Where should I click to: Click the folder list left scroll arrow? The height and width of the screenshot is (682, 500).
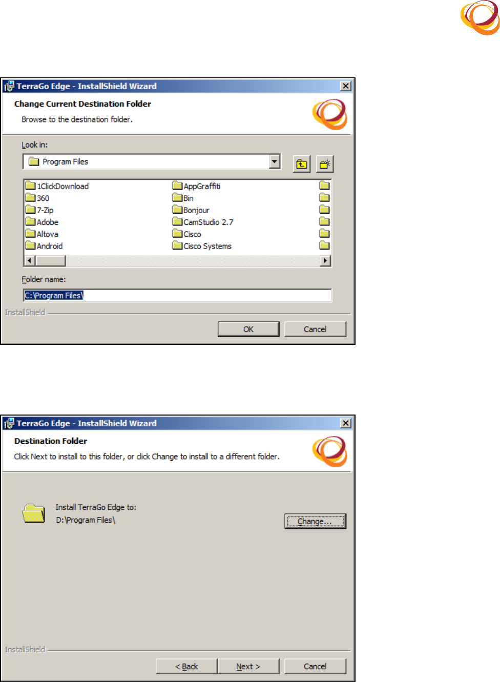[30, 261]
